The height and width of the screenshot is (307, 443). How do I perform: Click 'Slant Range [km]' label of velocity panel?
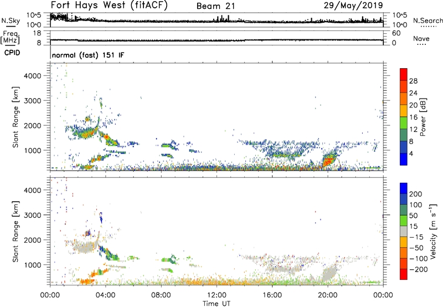pos(15,232)
